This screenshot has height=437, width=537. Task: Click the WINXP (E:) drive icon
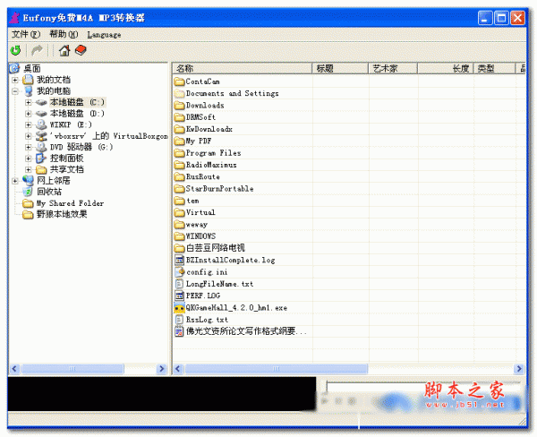click(x=41, y=124)
